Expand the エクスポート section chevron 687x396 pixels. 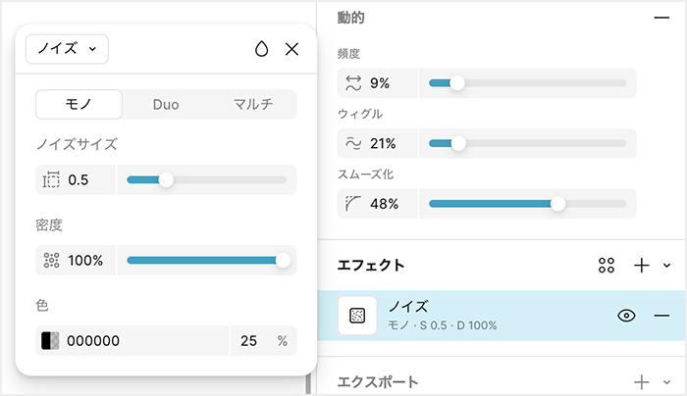tap(667, 382)
